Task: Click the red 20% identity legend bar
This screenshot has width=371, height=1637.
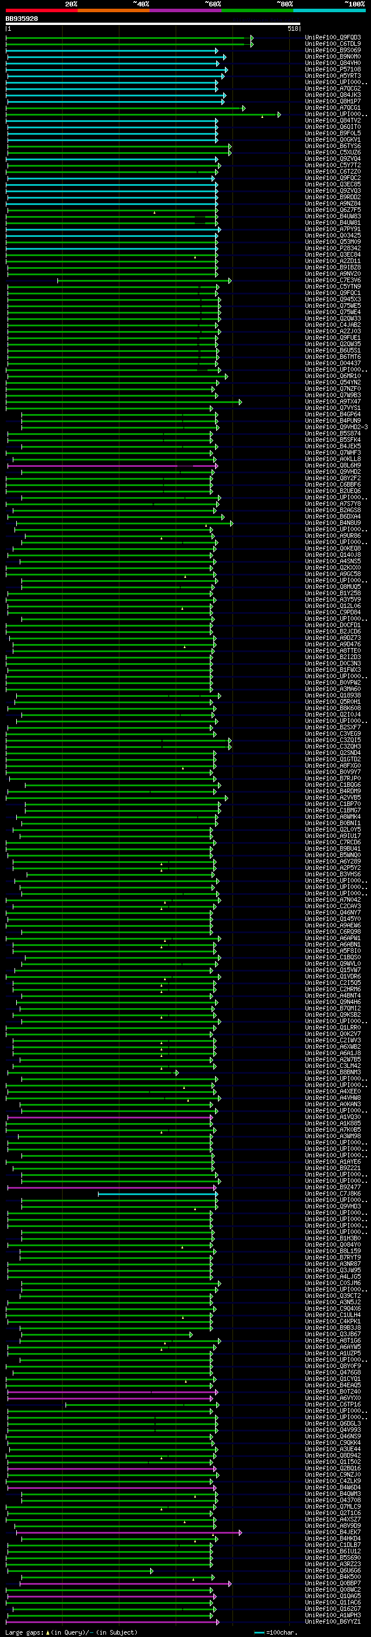Action: coord(41,10)
